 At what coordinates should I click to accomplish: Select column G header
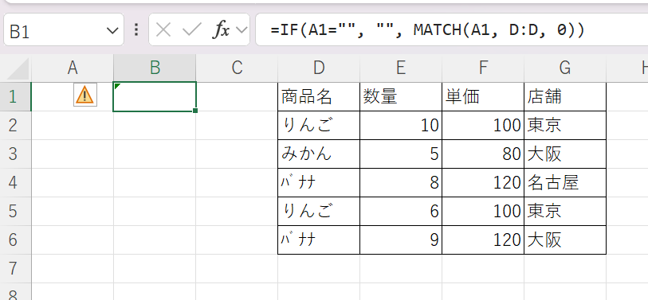click(x=565, y=68)
